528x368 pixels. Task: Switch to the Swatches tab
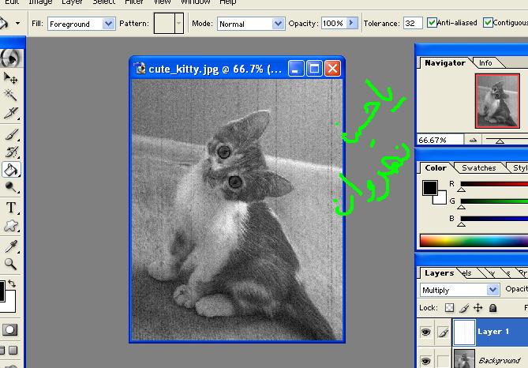click(x=478, y=167)
